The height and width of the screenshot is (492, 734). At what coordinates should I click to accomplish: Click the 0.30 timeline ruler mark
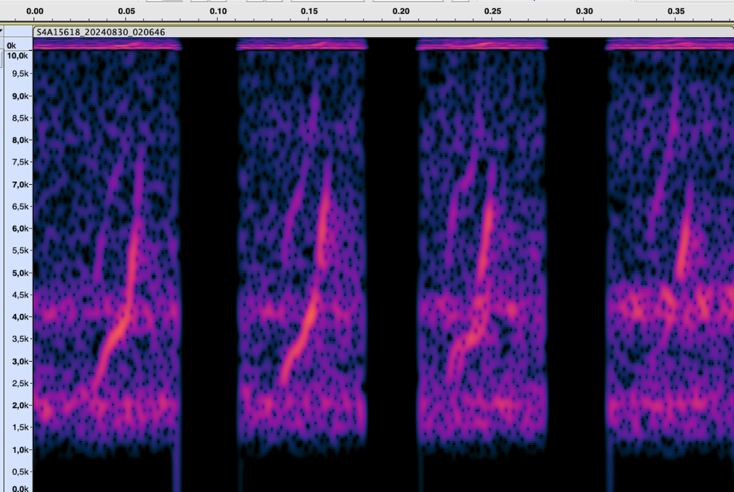(x=584, y=11)
